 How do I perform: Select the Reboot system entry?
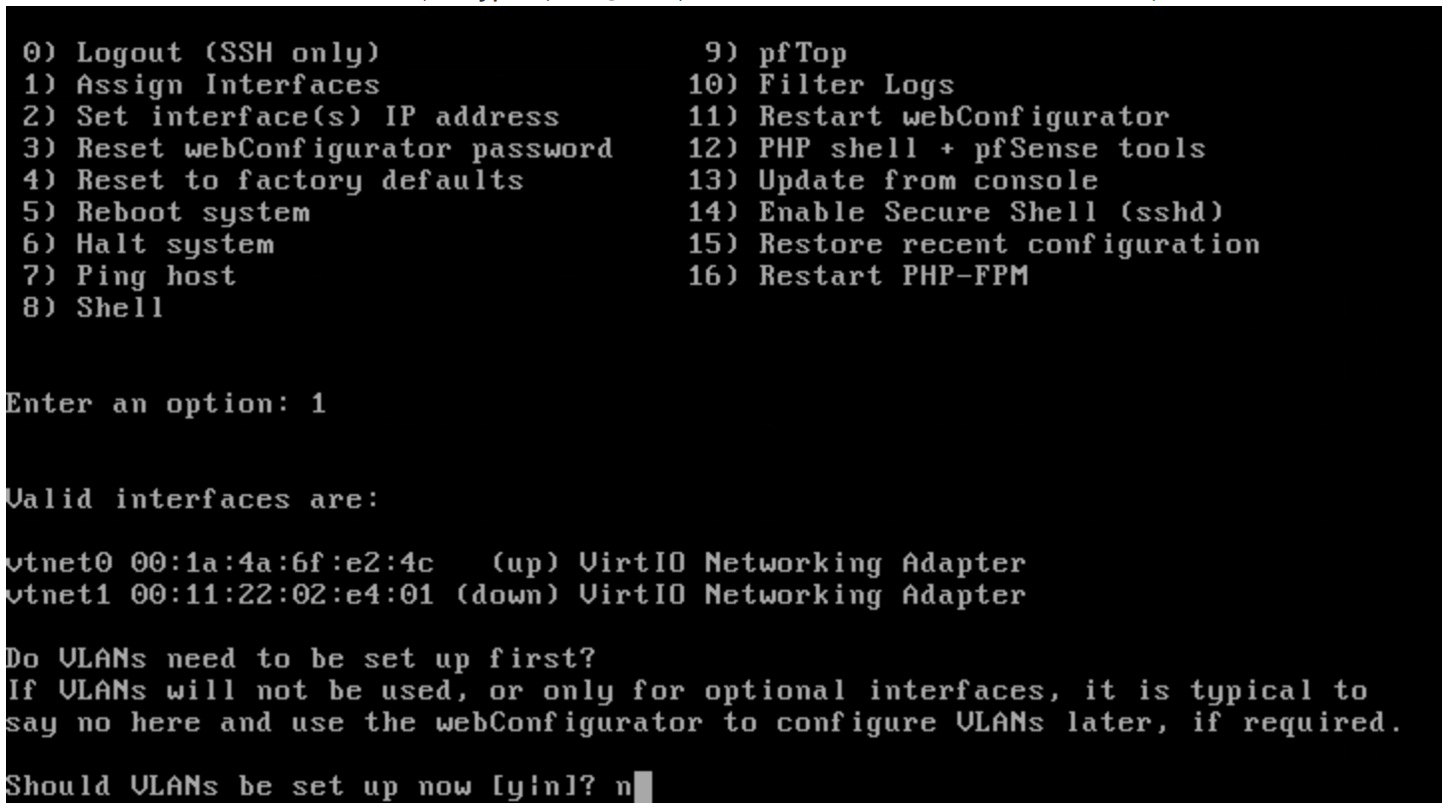click(166, 212)
